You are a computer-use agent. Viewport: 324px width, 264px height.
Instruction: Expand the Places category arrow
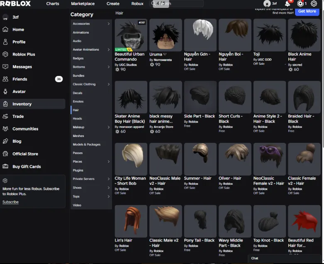click(x=108, y=161)
